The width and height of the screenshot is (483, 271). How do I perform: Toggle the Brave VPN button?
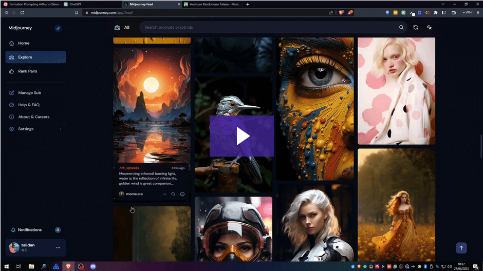point(467,12)
